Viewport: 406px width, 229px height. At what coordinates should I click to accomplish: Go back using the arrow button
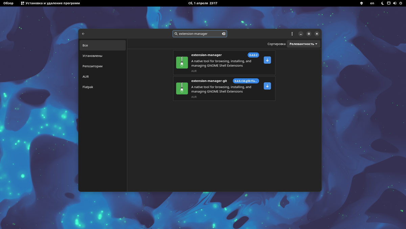pos(83,34)
